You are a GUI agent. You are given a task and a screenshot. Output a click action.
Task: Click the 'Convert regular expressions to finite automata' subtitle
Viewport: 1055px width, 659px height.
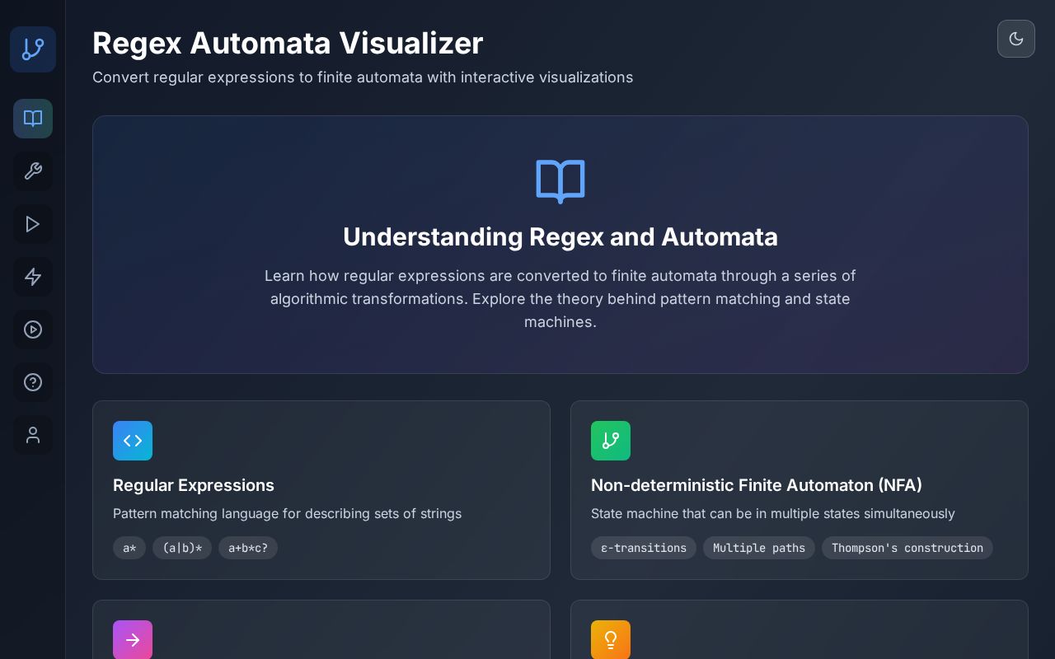click(363, 77)
